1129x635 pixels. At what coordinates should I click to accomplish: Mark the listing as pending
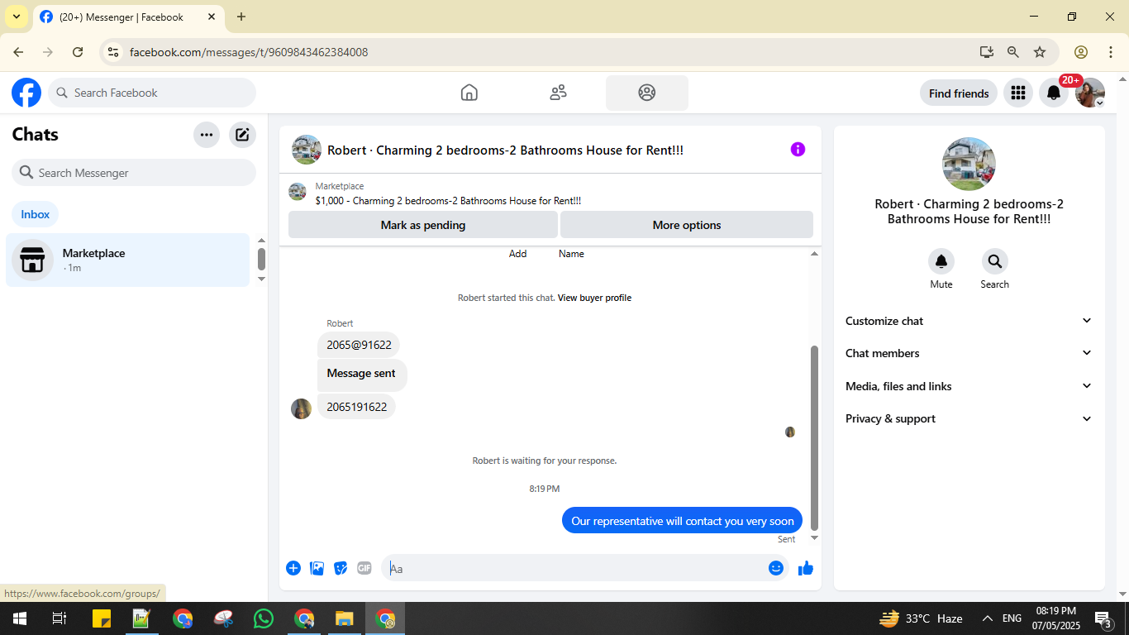[423, 225]
